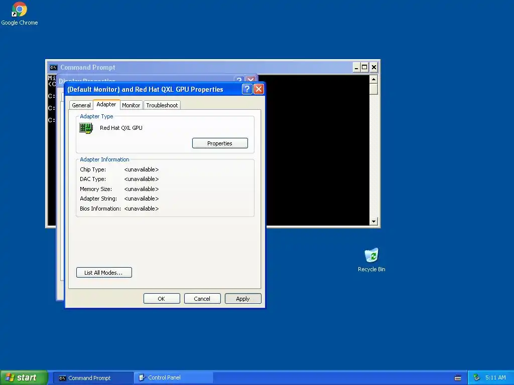
Task: Click the Red Hat QXL GPU adapter icon
Action: tap(86, 128)
